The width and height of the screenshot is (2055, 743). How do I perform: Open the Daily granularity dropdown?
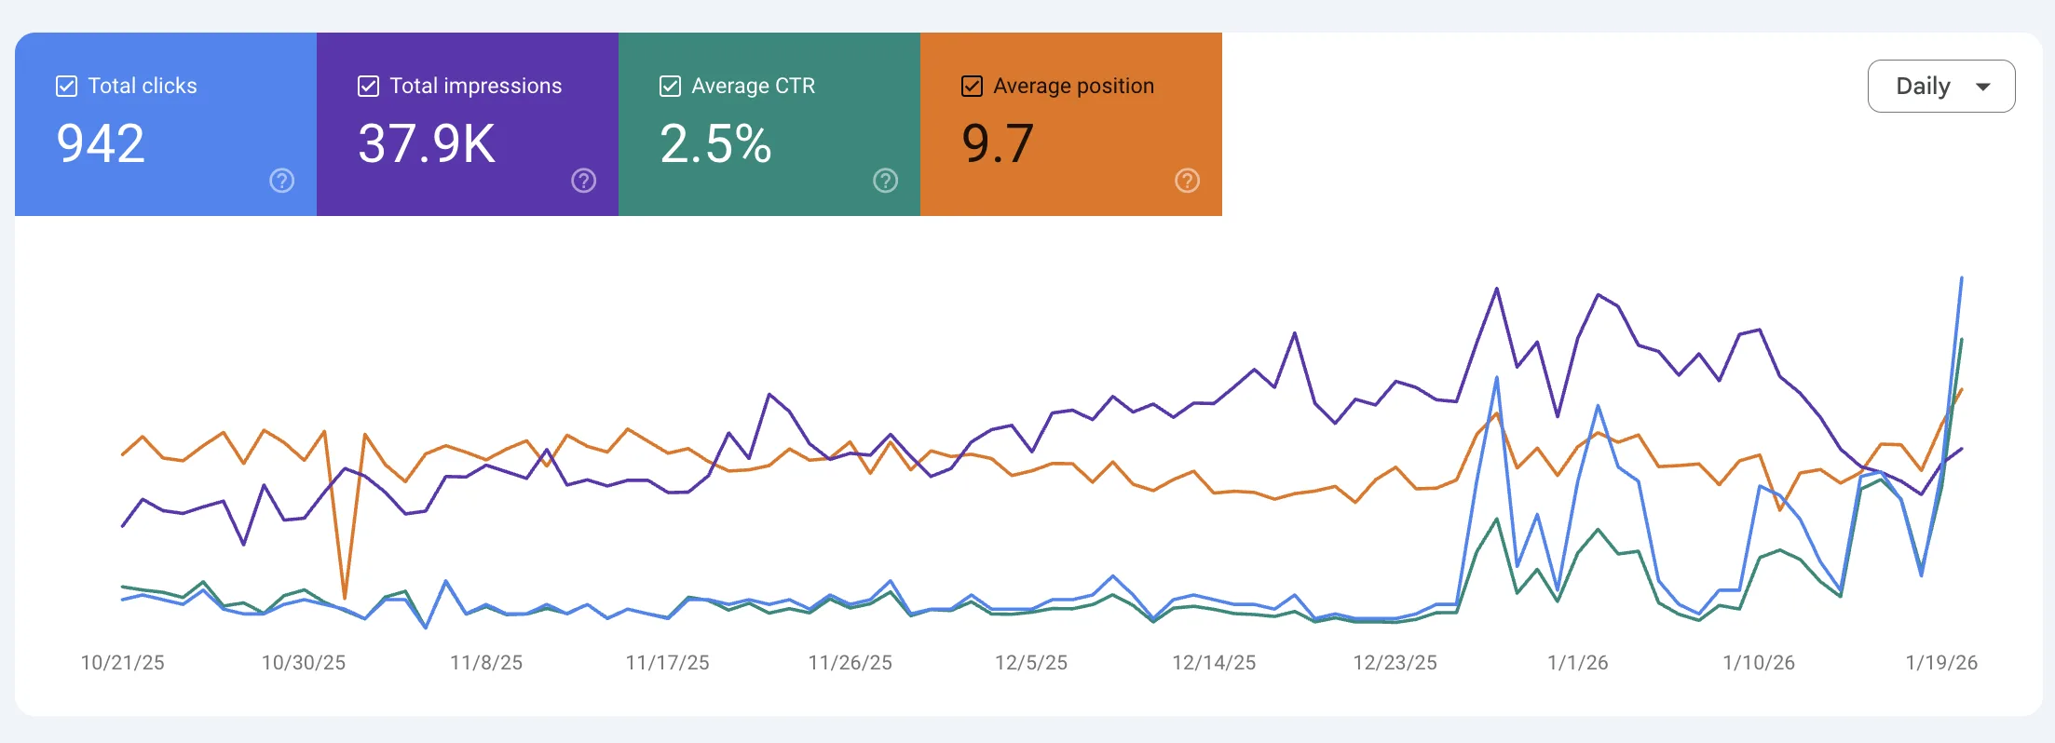1940,87
